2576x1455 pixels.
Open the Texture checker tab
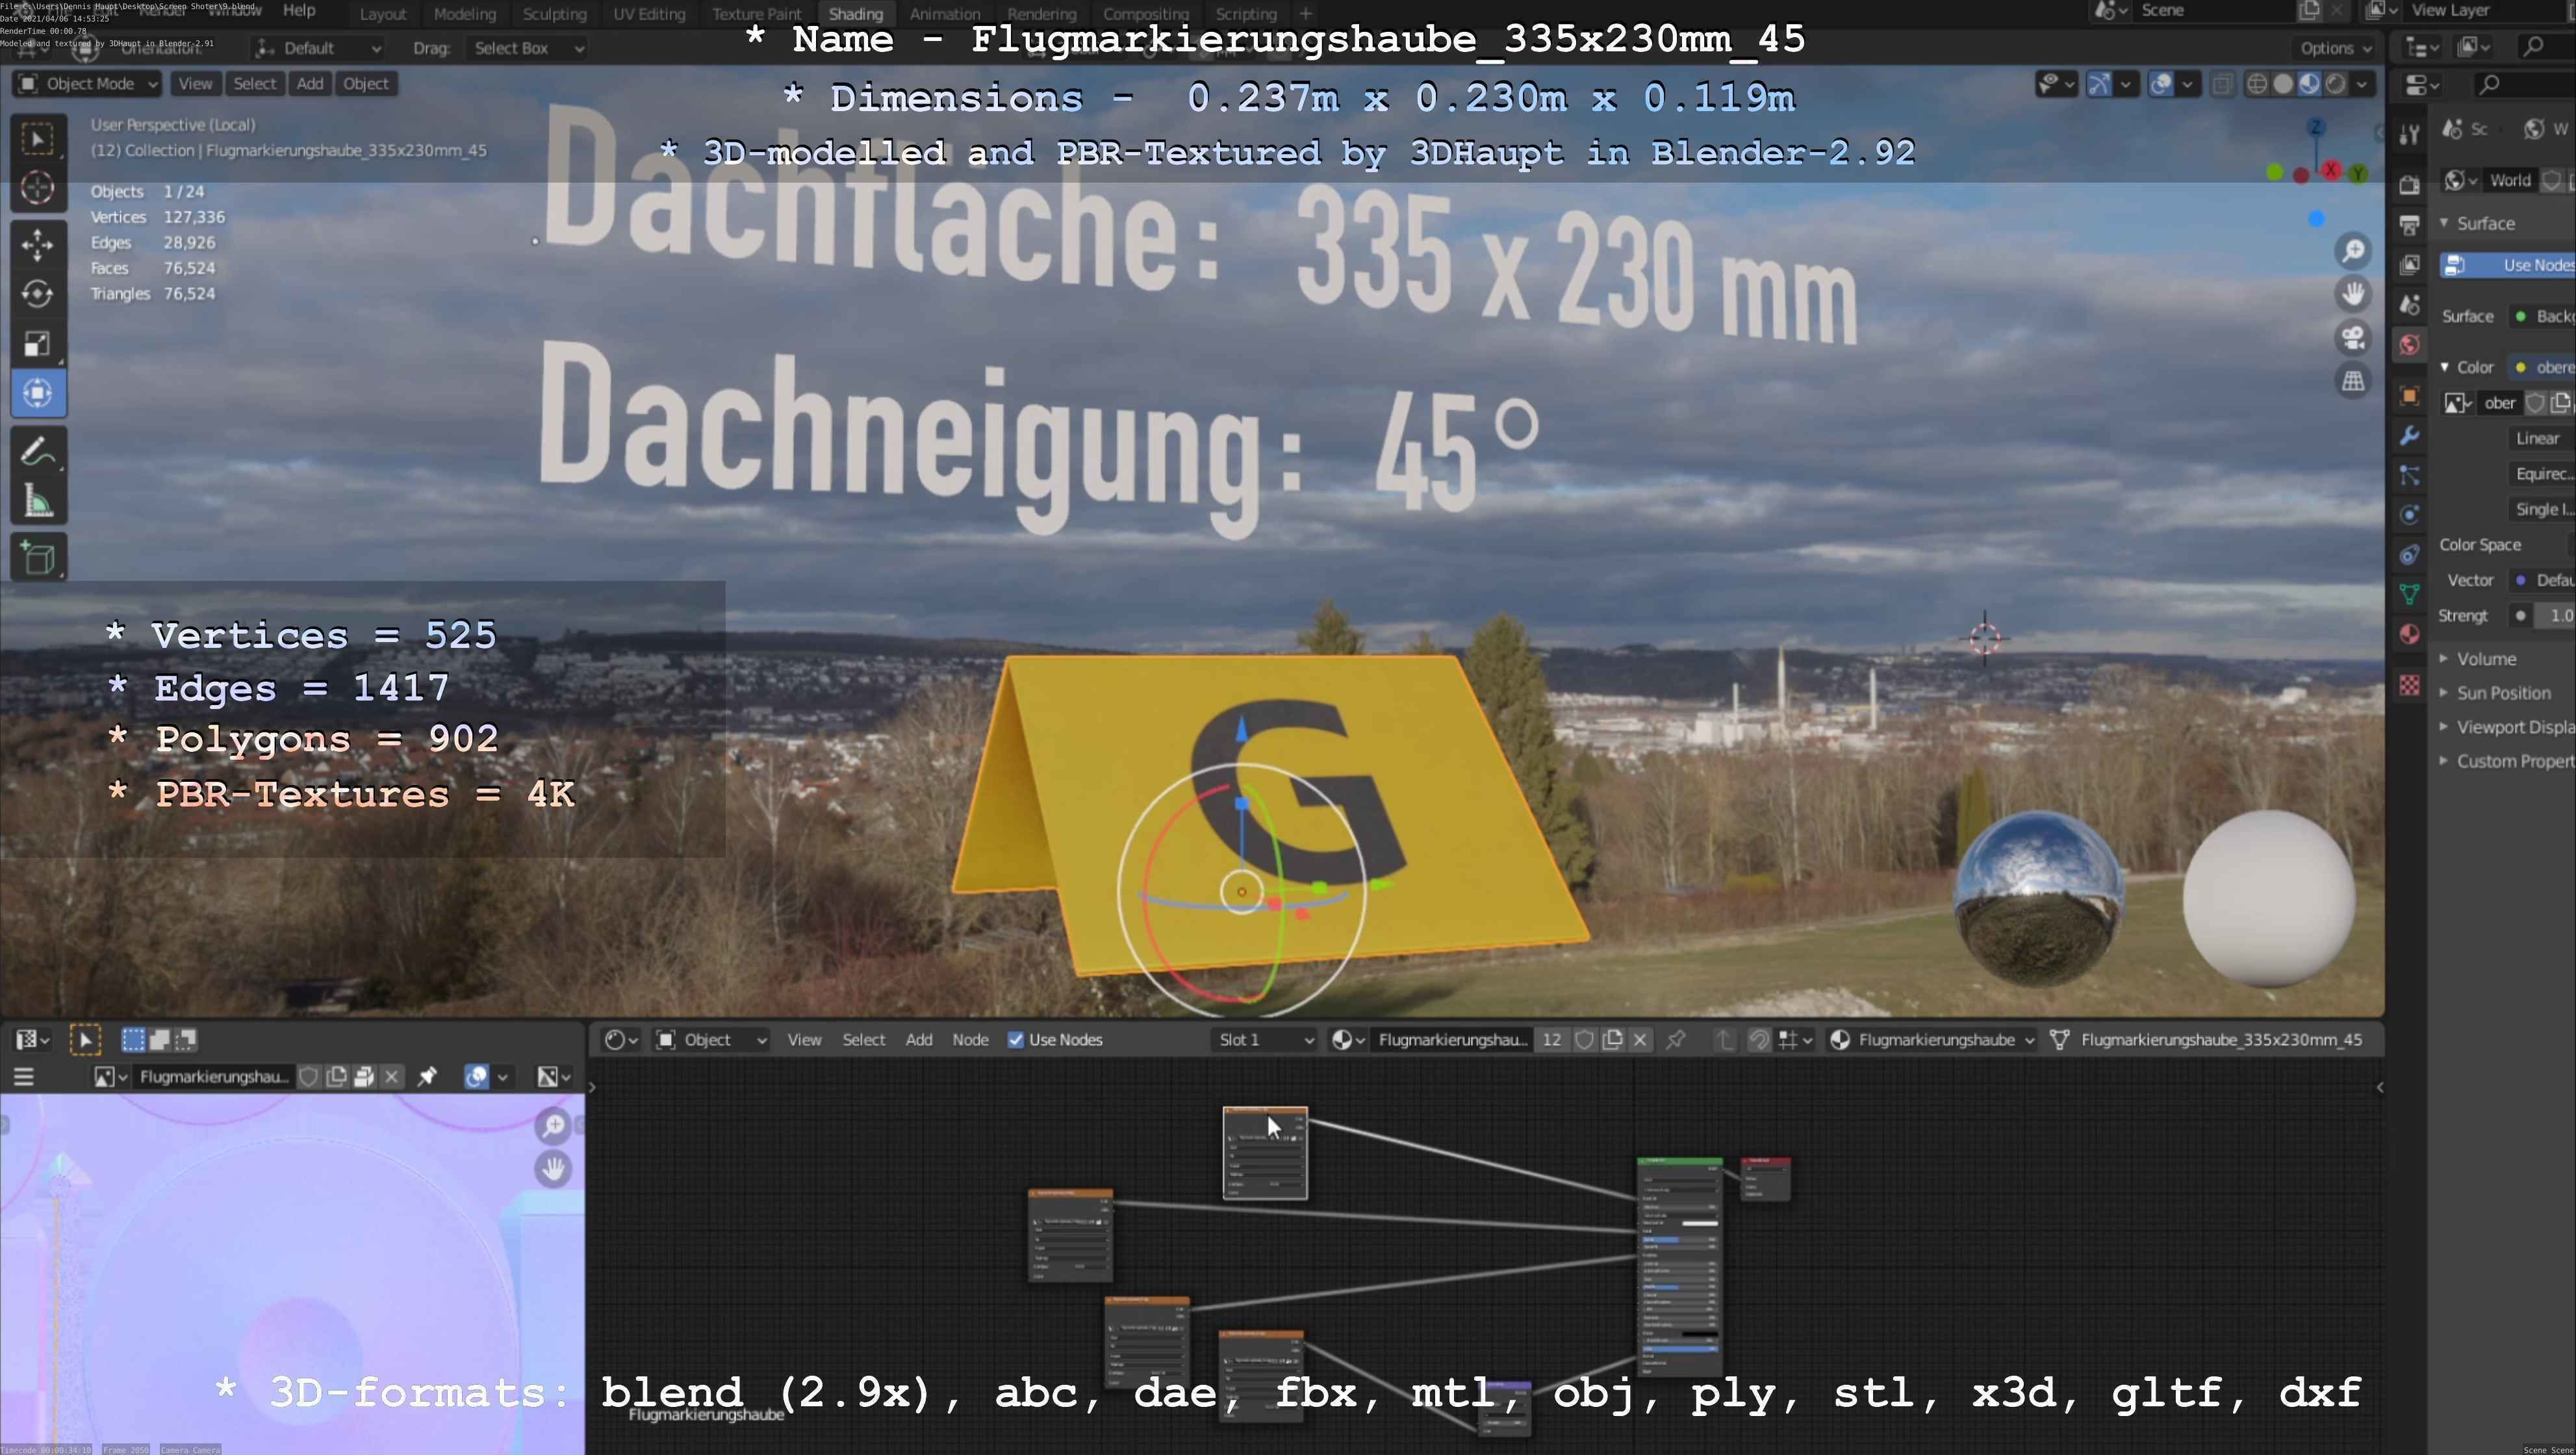(2409, 685)
